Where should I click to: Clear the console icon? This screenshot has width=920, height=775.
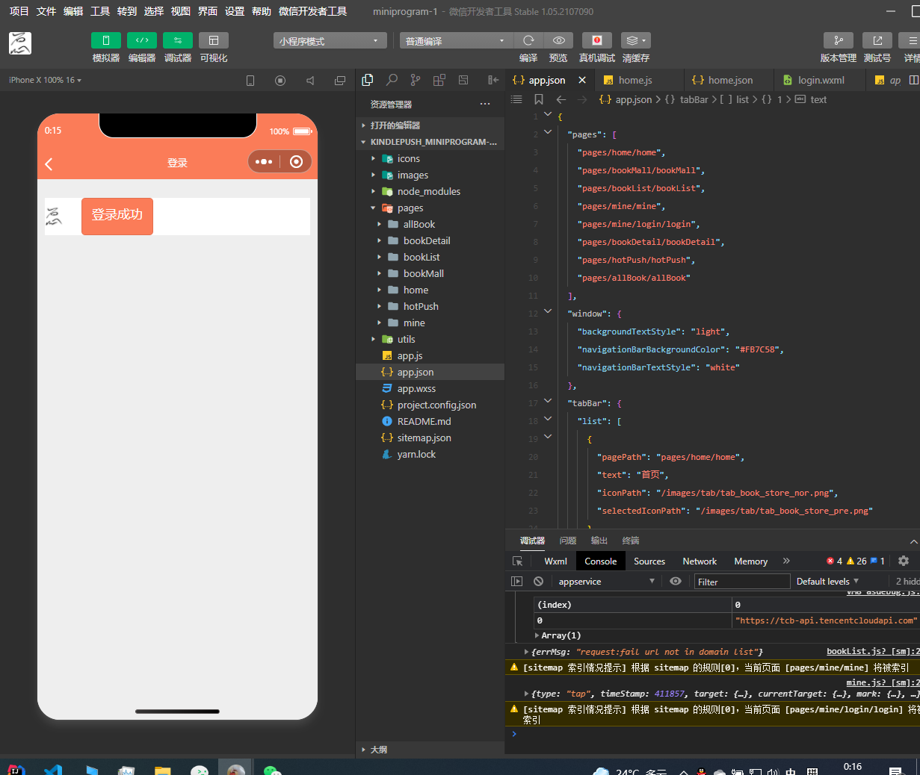click(x=538, y=582)
